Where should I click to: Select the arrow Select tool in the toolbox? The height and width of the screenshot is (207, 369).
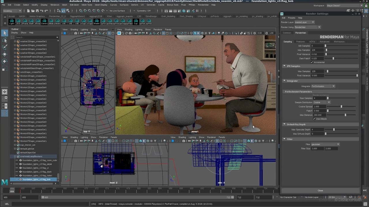coord(5,33)
